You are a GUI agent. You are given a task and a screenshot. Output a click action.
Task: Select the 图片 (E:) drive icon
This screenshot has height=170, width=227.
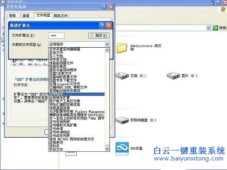click(x=173, y=75)
